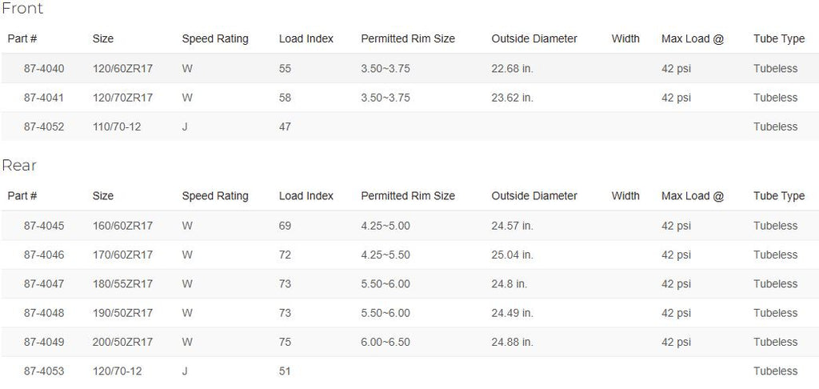
Task: Select the 110/70-12 size cell
Action: (x=117, y=126)
